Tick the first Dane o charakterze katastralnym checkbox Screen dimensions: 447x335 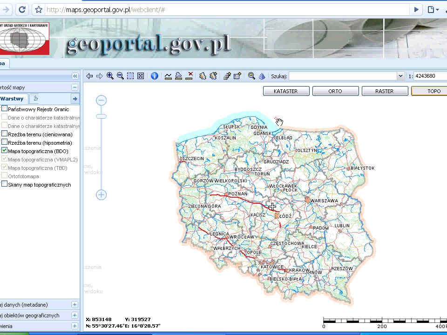coord(4,117)
